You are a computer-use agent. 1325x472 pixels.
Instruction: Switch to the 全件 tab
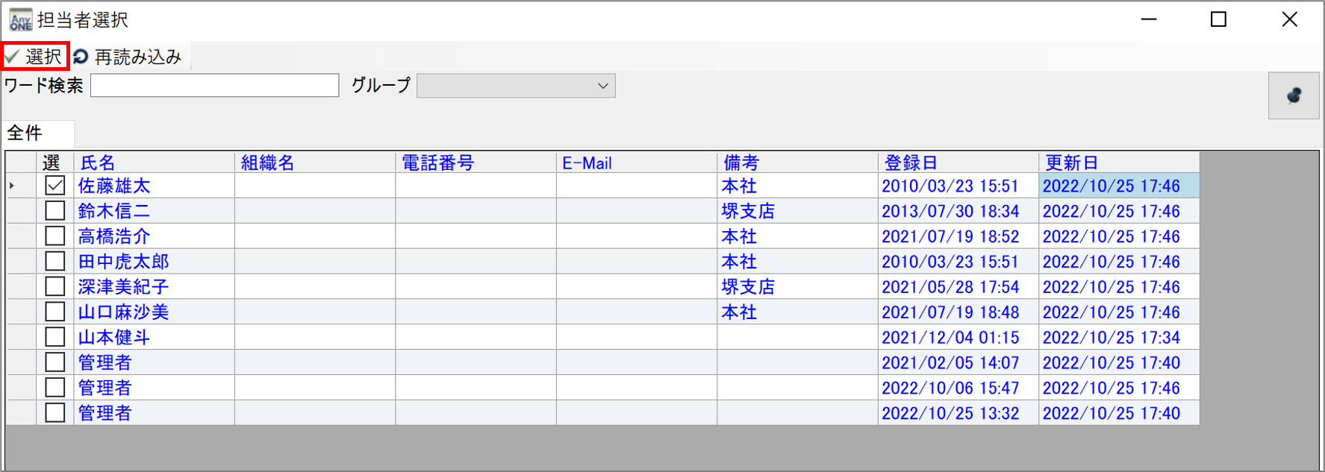click(x=25, y=133)
